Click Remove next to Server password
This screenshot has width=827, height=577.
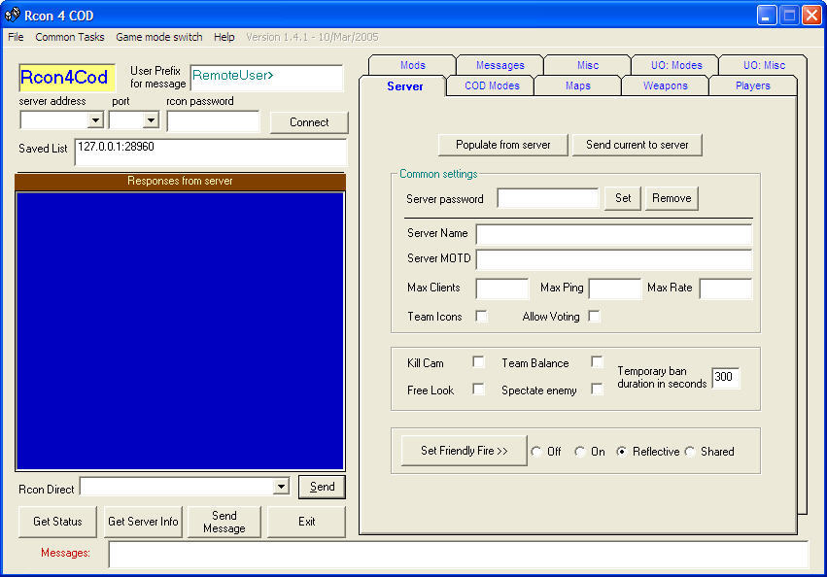(672, 198)
